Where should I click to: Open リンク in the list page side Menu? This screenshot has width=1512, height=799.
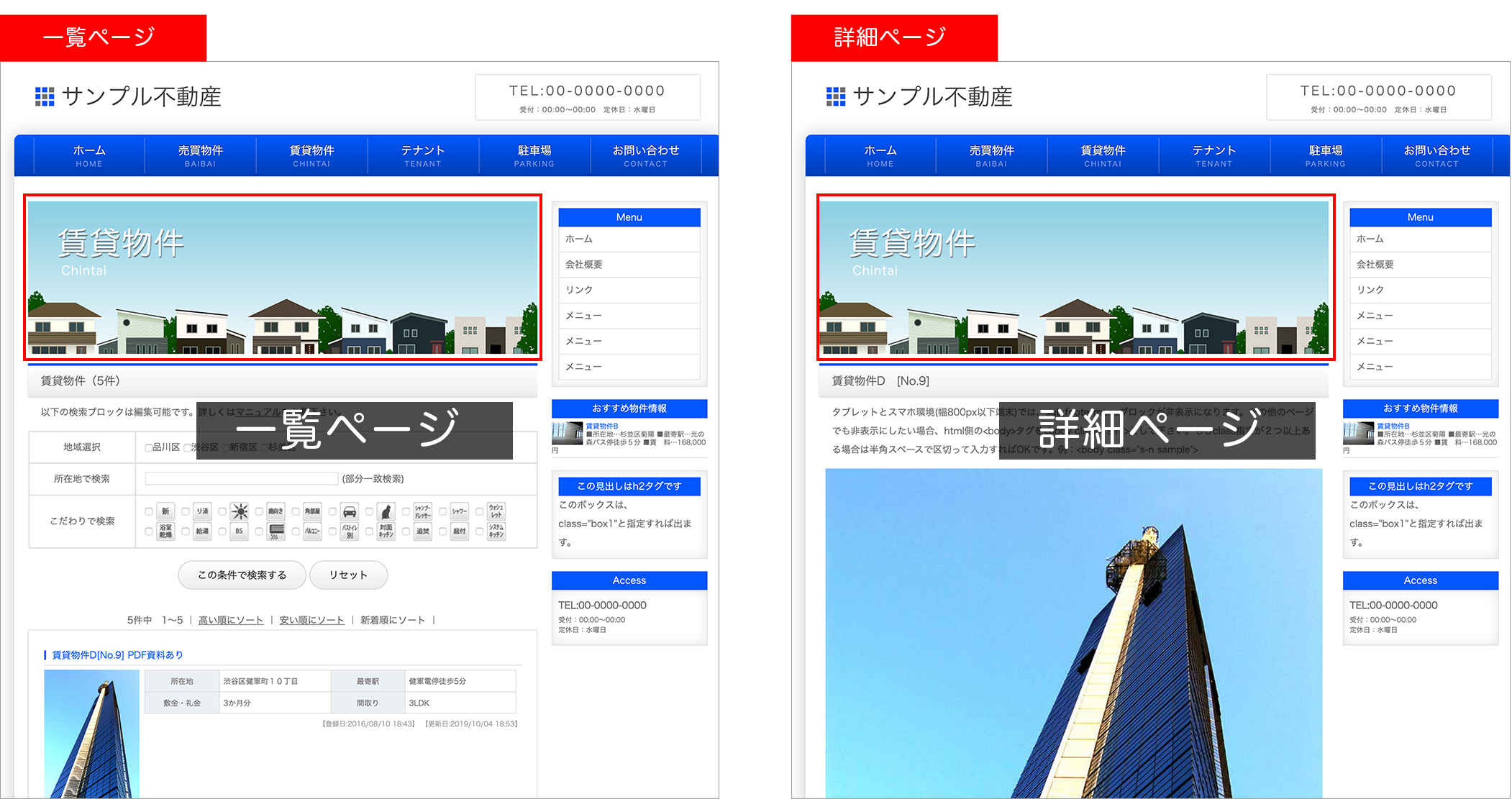point(629,290)
